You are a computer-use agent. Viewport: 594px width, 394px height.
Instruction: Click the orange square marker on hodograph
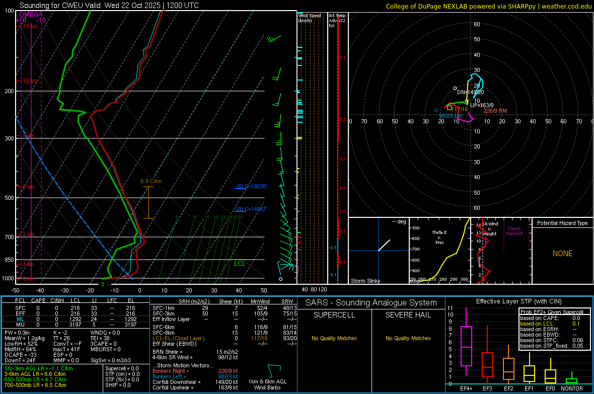pyautogui.click(x=450, y=108)
